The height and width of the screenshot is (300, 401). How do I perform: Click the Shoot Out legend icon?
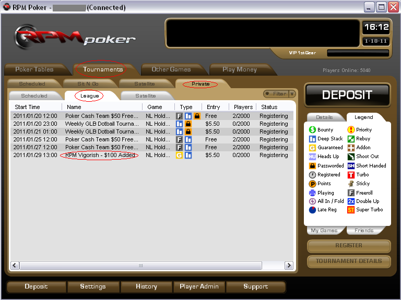(351, 157)
